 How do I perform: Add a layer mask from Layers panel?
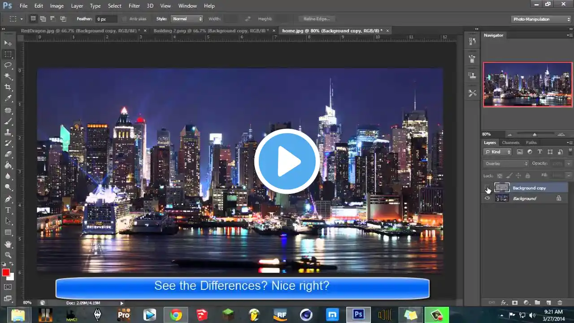point(515,303)
